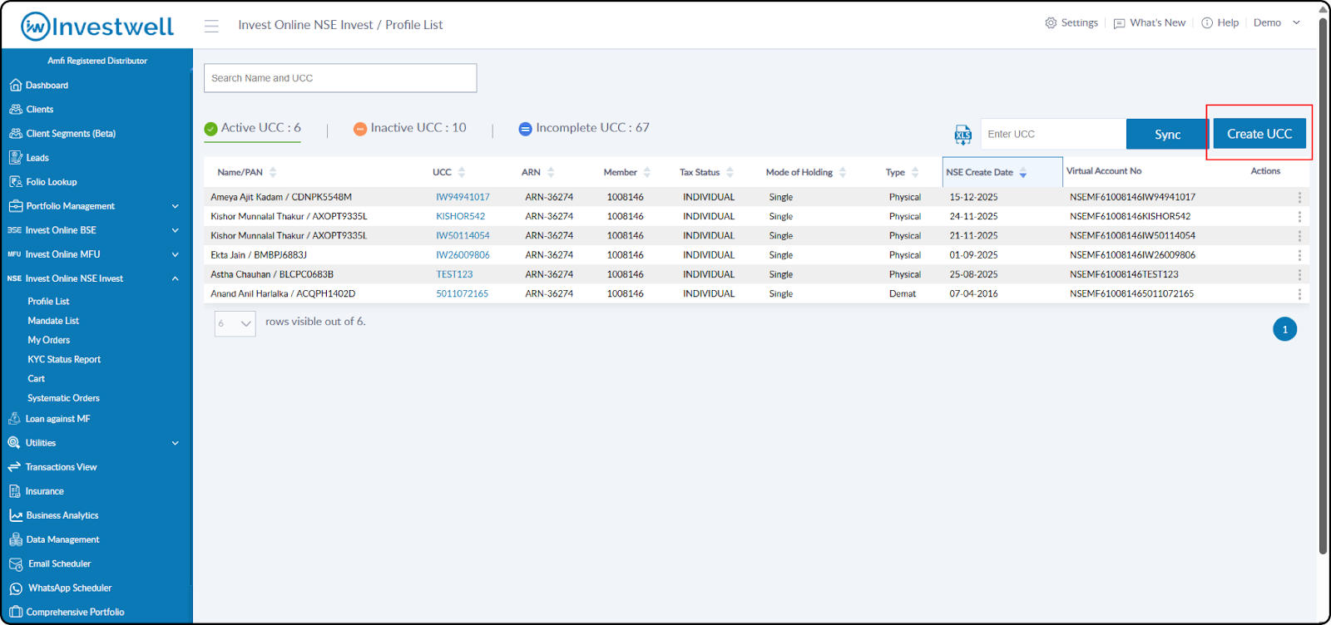Open UCC link 5011072165

click(462, 293)
